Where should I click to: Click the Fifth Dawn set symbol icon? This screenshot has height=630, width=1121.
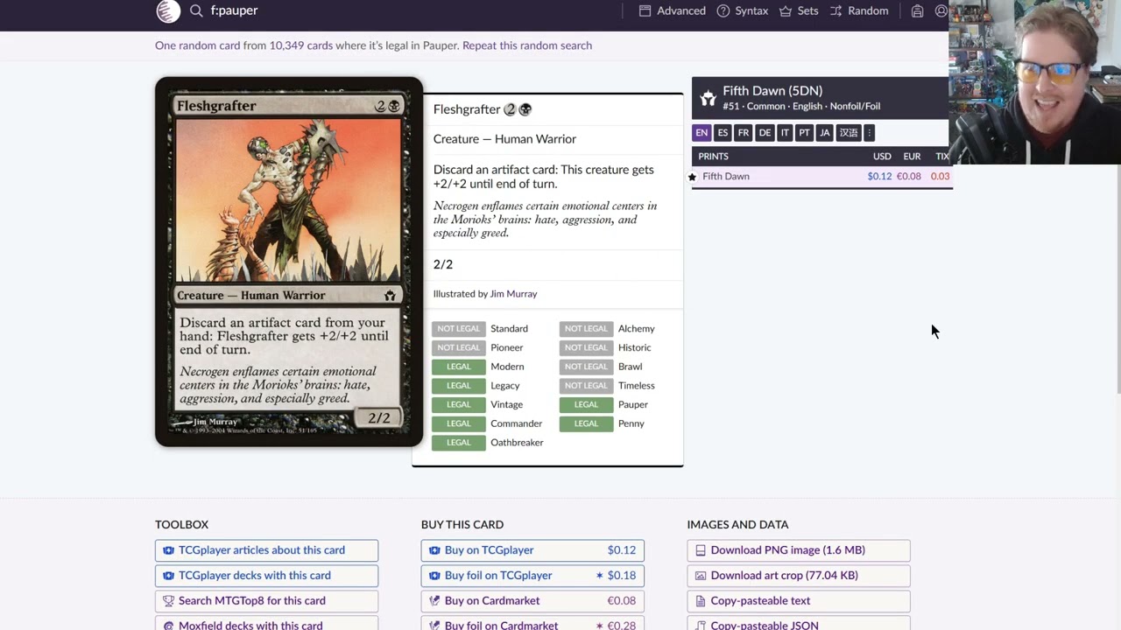[x=708, y=98]
